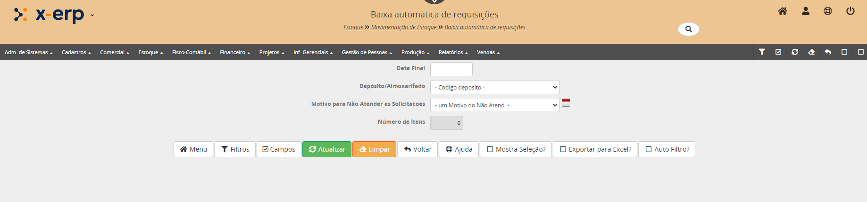The height and width of the screenshot is (202, 867).
Task: Click the lifebuoy help icon in the header
Action: [x=828, y=11]
